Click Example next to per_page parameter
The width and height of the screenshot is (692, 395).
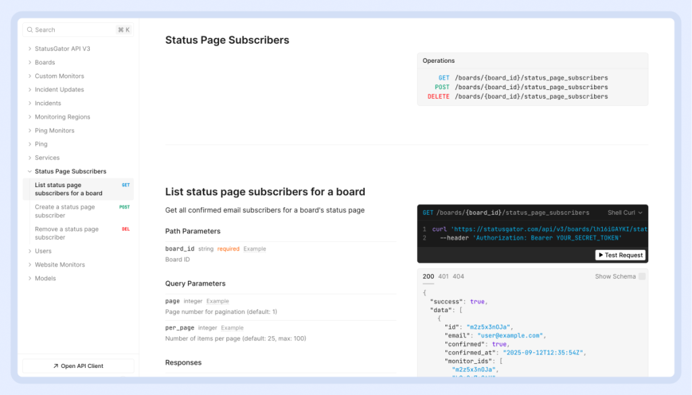232,328
